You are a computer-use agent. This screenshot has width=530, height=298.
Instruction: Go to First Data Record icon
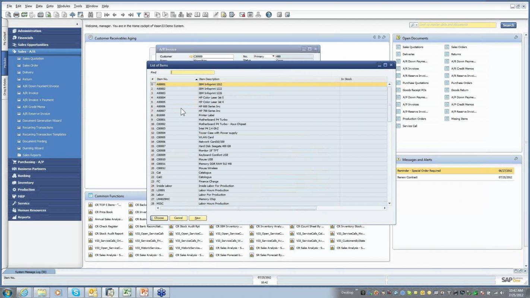click(107, 15)
